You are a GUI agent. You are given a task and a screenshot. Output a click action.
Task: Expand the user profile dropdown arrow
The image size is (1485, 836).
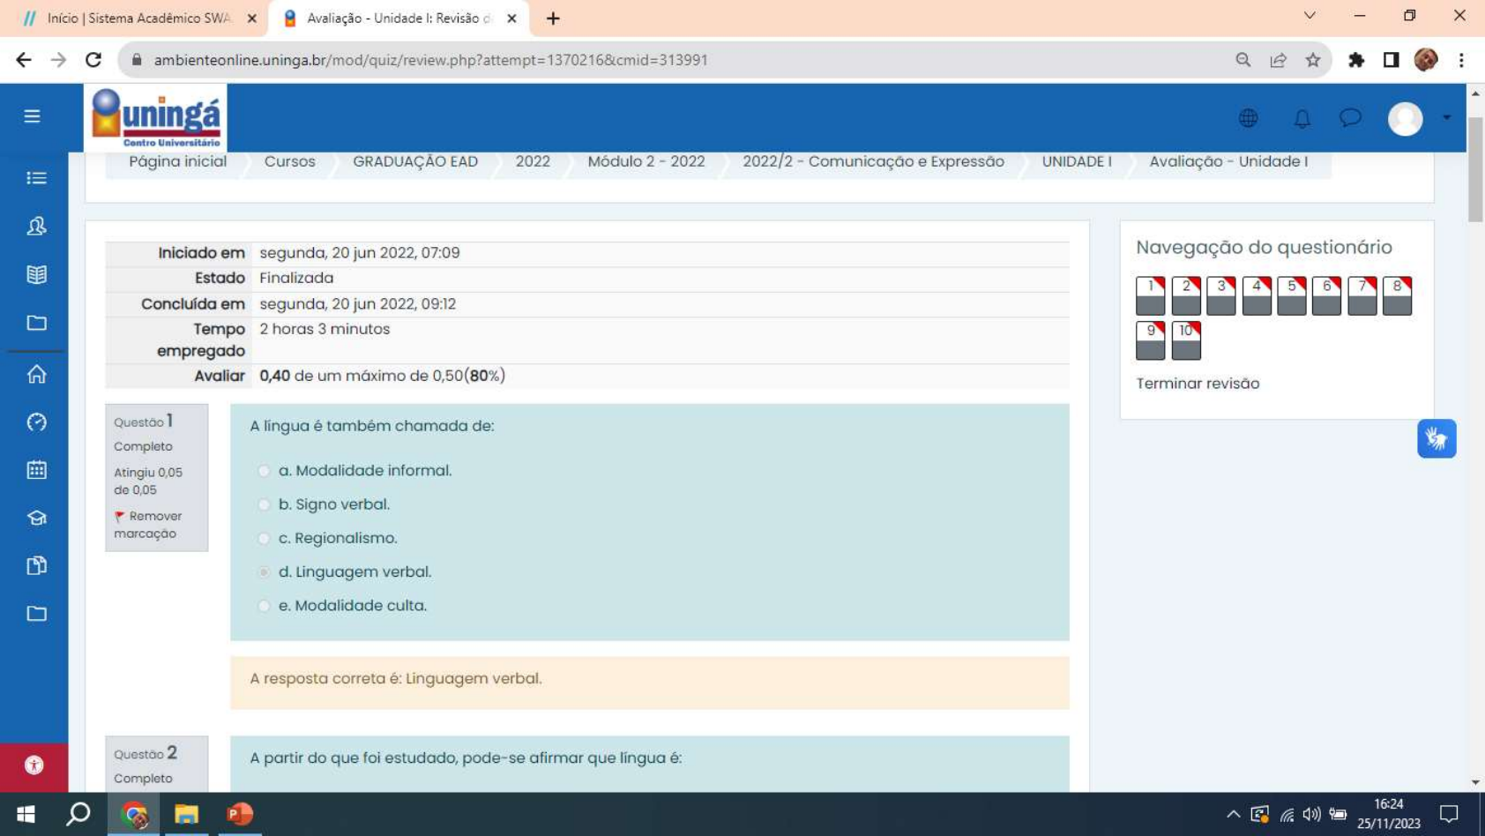[1446, 118]
